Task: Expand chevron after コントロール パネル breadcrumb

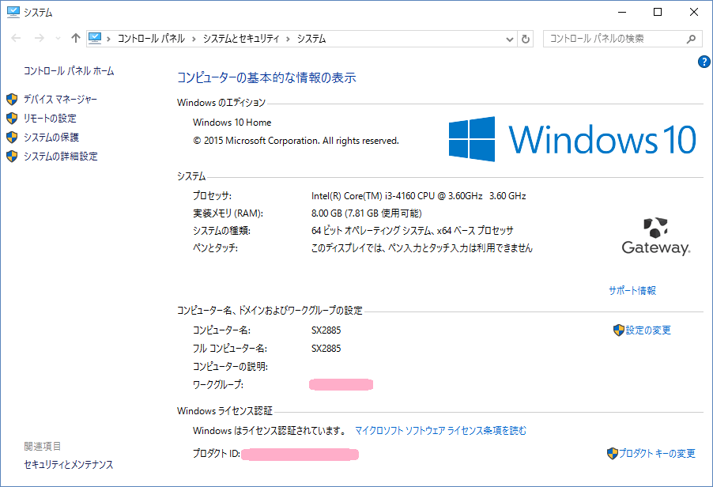Action: (194, 39)
